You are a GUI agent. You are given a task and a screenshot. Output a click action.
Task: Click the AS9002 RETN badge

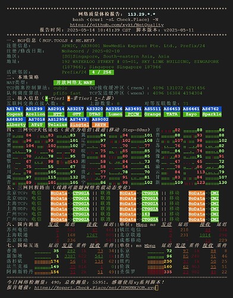(100, 122)
